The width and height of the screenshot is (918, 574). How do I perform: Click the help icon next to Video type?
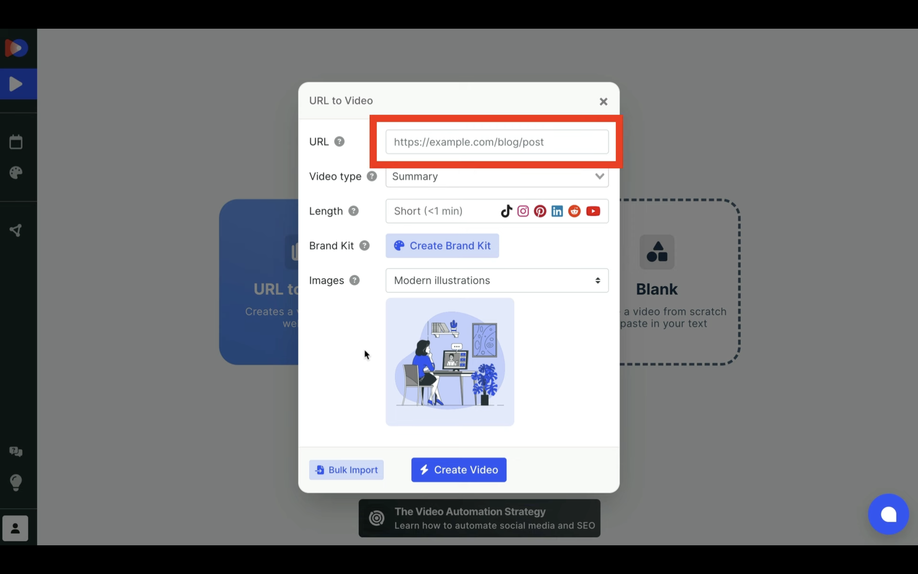tap(372, 176)
